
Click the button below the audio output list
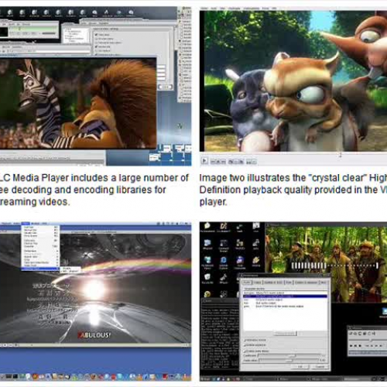[x=286, y=334]
